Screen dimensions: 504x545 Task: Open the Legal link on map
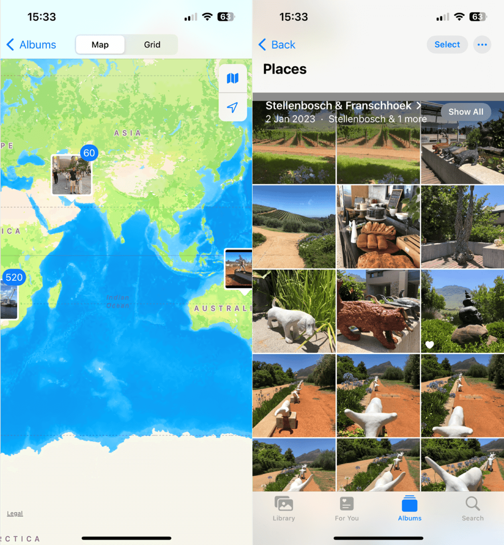[15, 513]
